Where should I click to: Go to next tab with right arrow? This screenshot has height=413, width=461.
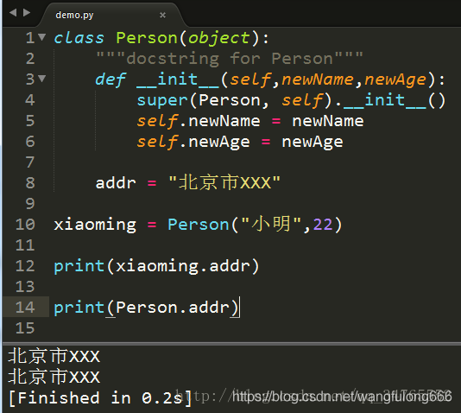click(x=27, y=12)
